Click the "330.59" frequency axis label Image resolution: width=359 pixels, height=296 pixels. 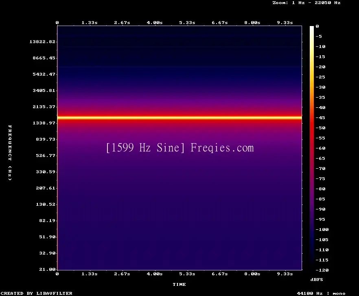click(x=46, y=172)
